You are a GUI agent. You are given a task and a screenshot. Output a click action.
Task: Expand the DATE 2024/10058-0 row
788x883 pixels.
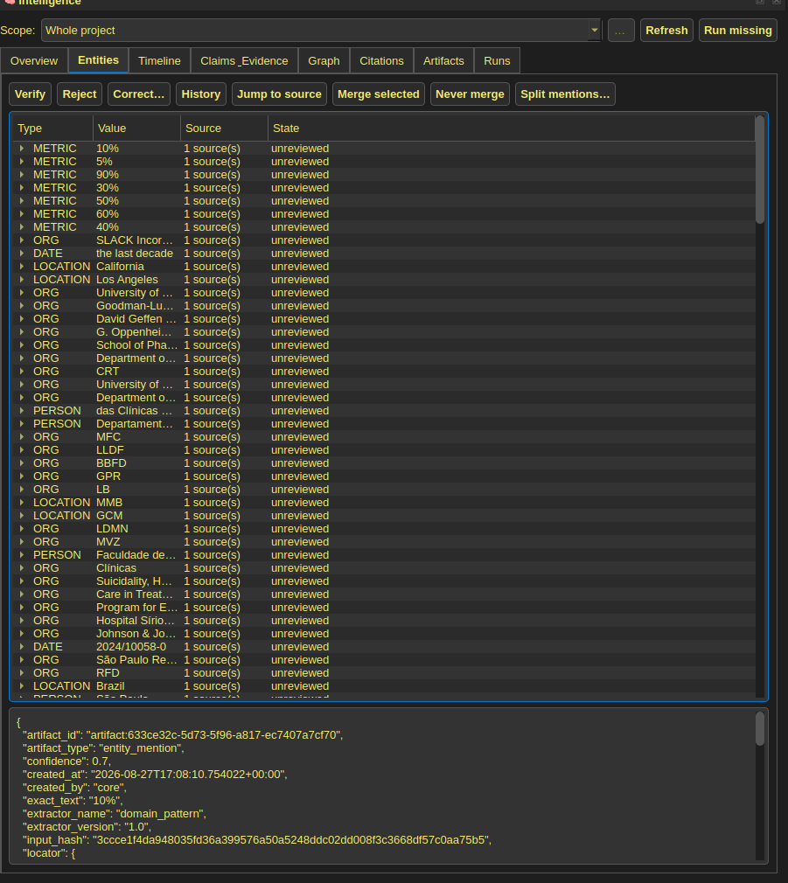[x=21, y=646]
